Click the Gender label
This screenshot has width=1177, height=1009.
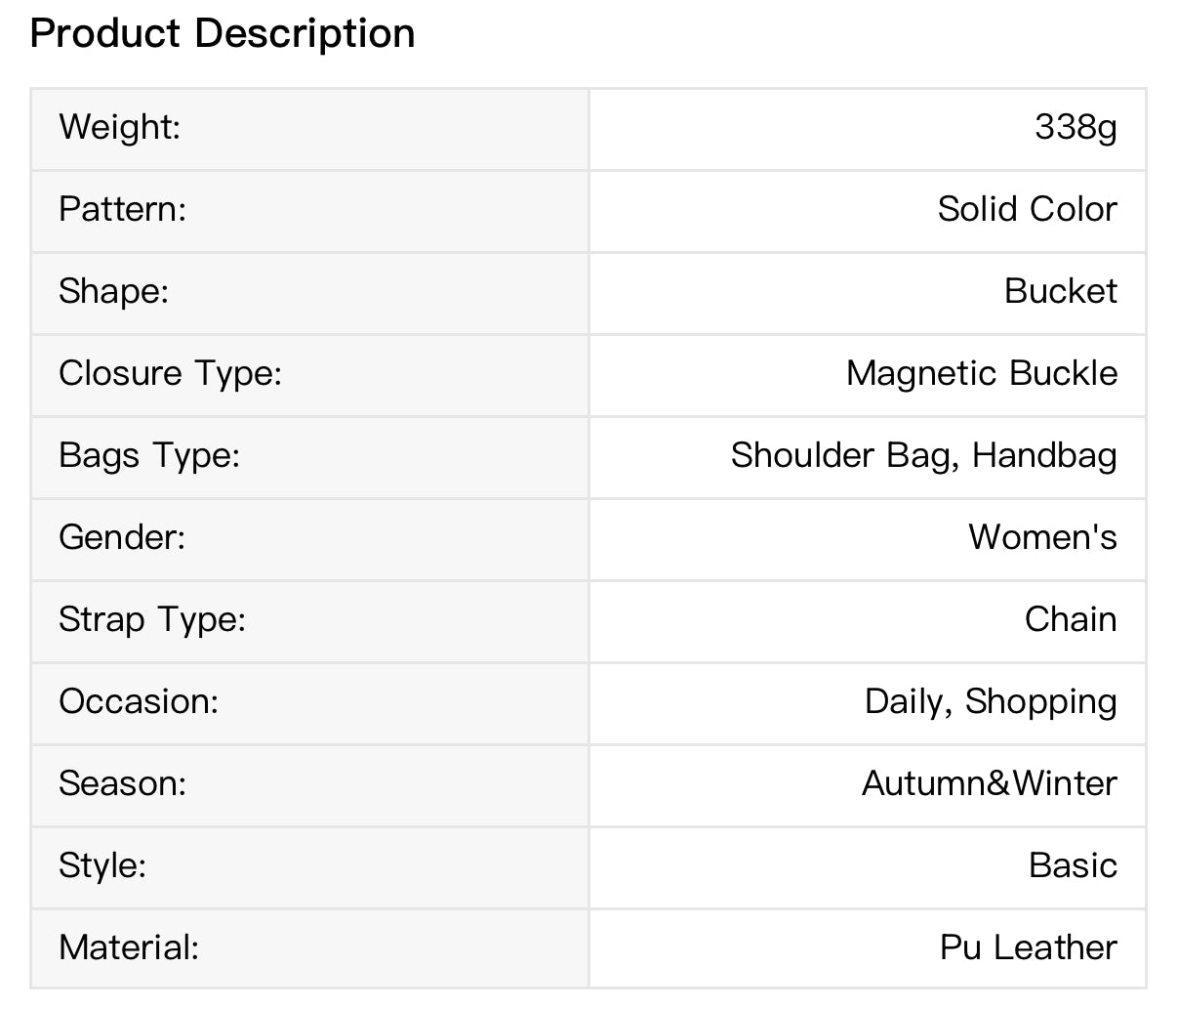[122, 537]
